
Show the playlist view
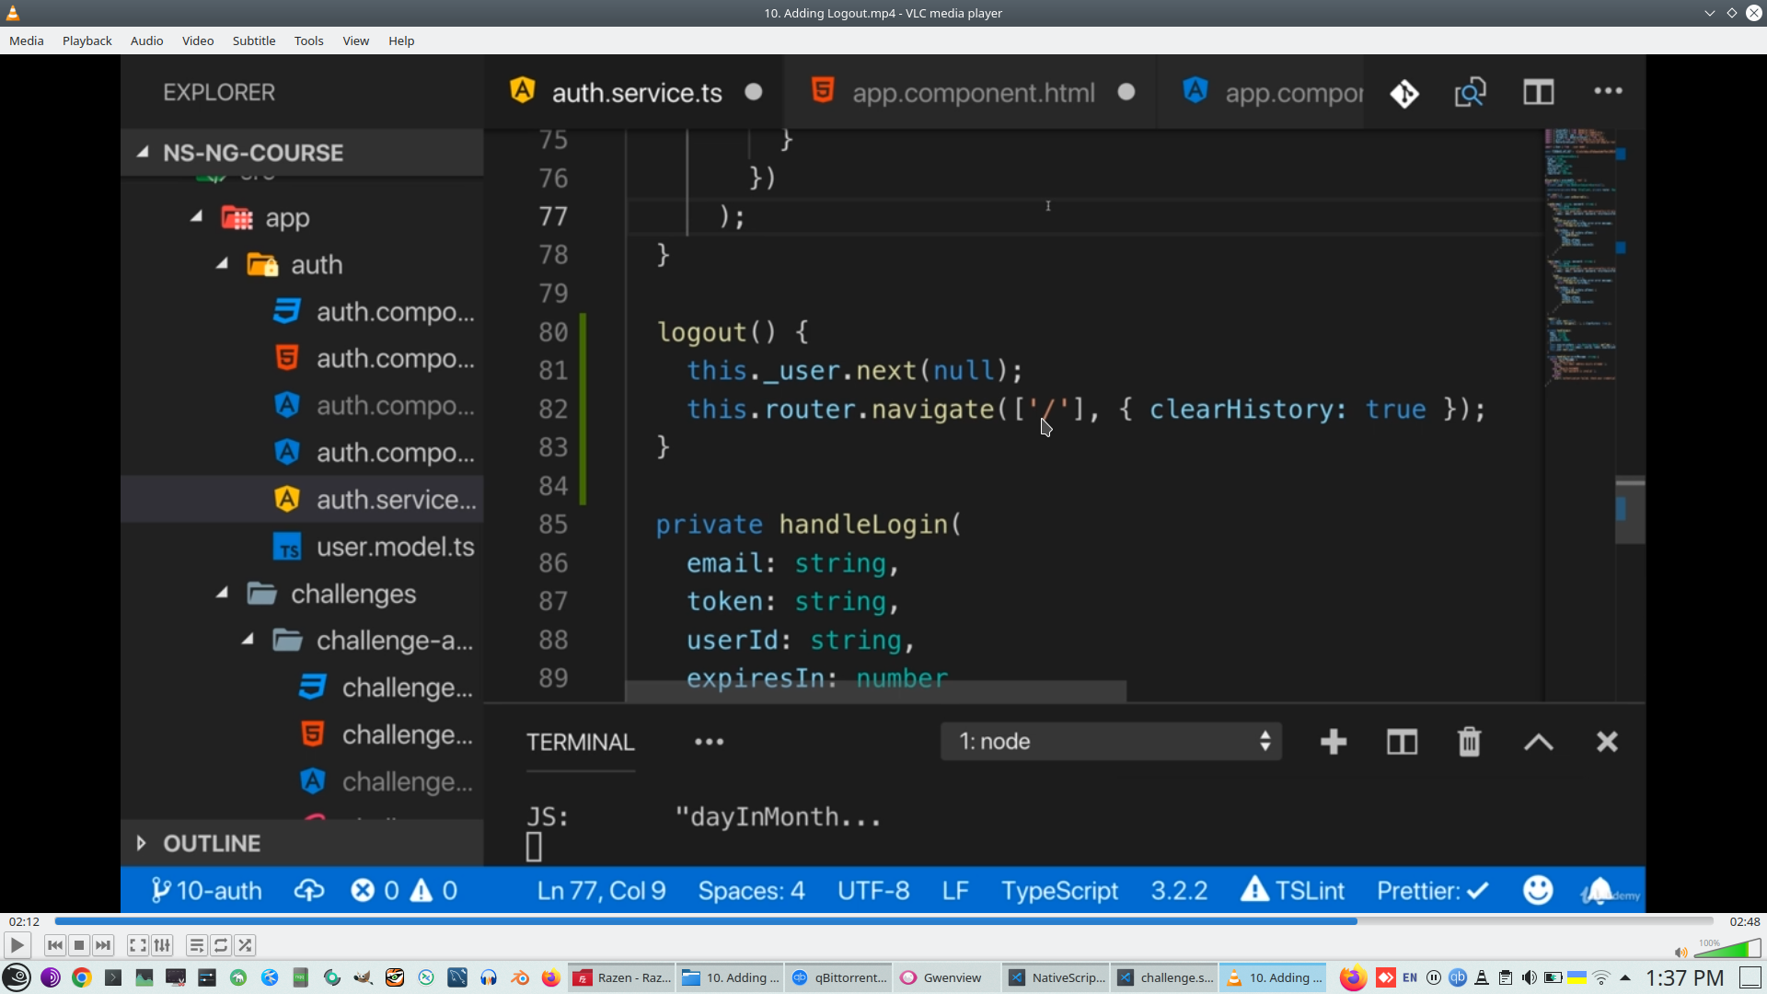(196, 945)
